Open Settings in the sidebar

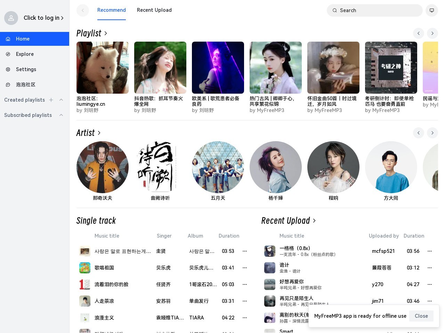point(26,69)
